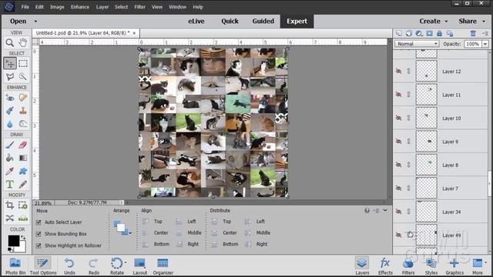Open the Organizer

(163, 266)
